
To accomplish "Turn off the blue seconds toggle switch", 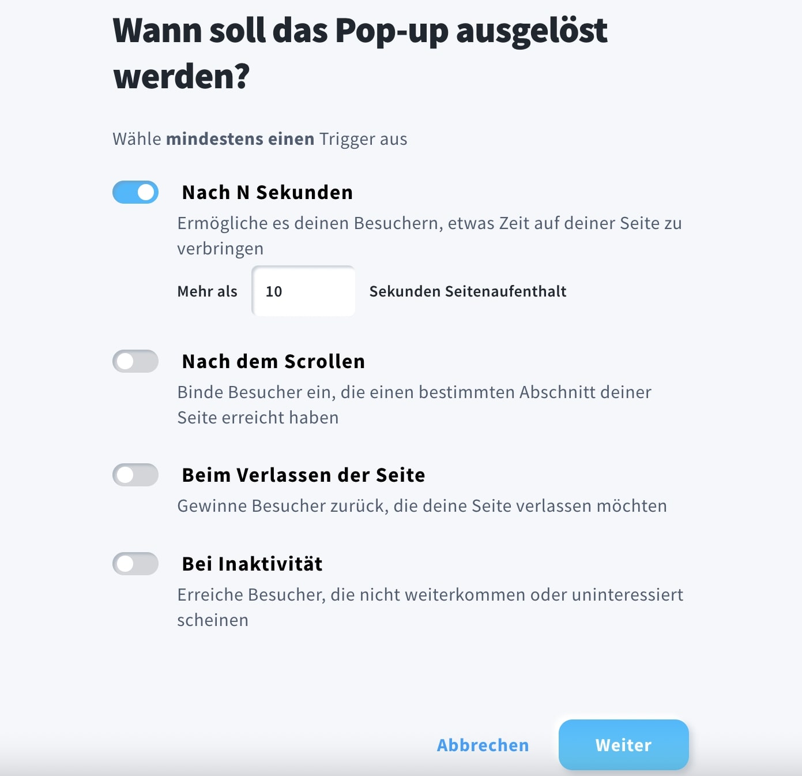I will pos(135,193).
